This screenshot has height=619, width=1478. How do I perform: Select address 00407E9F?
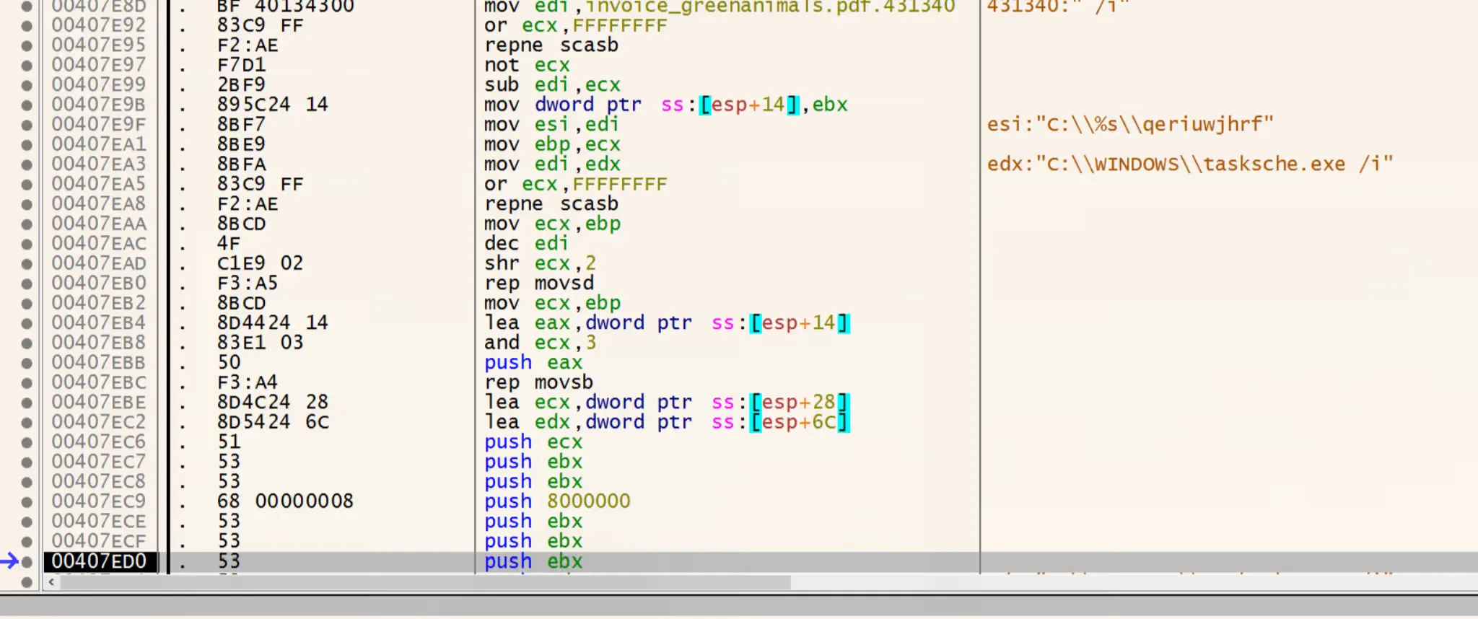99,124
